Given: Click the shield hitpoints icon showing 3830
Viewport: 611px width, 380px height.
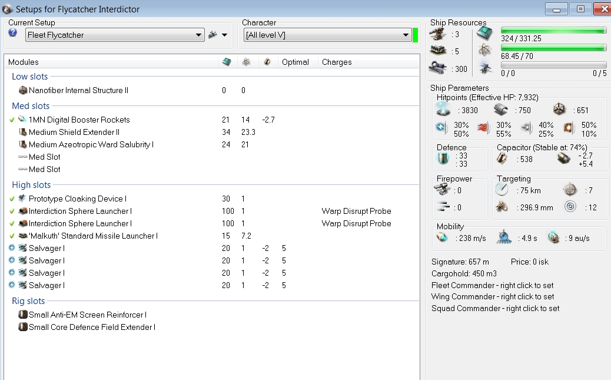Looking at the screenshot, I should point(443,110).
